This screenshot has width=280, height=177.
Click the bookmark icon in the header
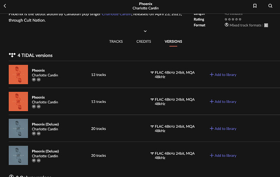(x=254, y=6)
